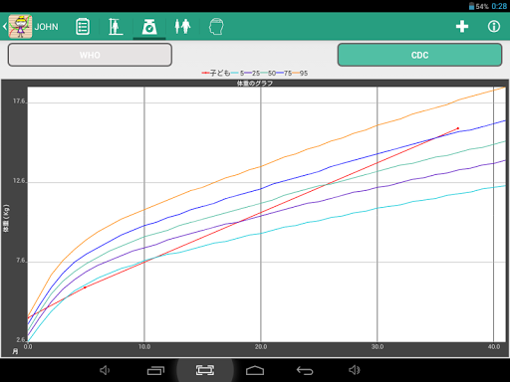
Task: Select the CDC chart standard
Action: (419, 55)
